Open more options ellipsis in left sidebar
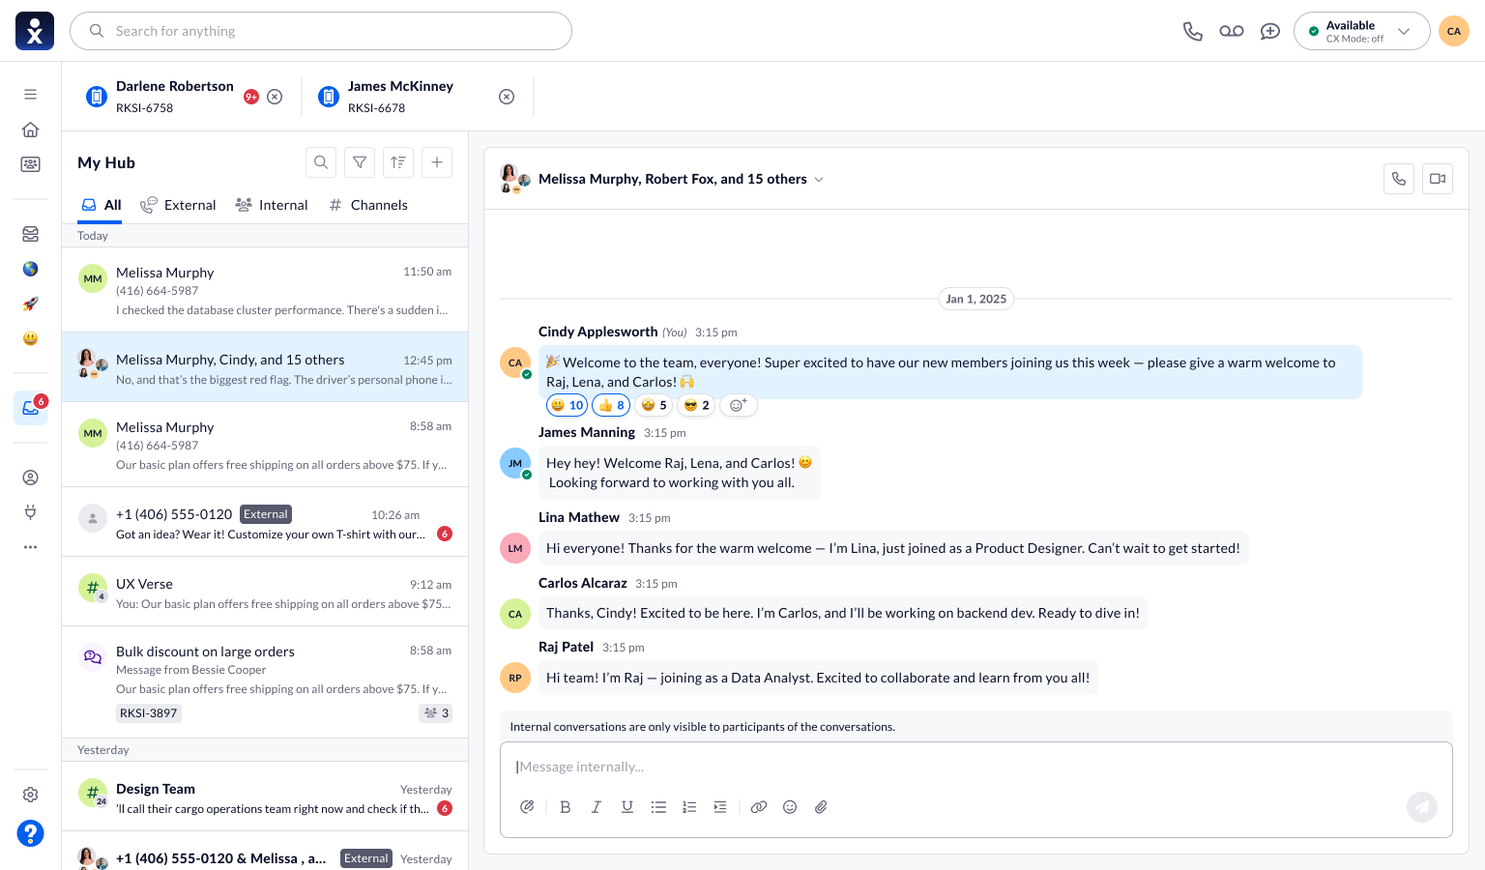Viewport: 1485px width, 870px height. point(31,547)
